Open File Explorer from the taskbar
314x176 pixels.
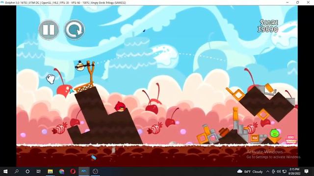coord(50,172)
